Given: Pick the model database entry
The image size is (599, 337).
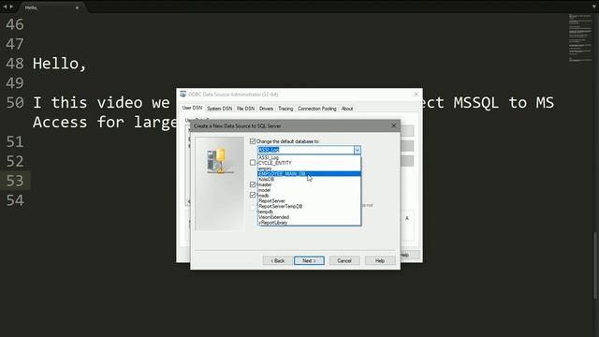Looking at the screenshot, I should (x=309, y=190).
